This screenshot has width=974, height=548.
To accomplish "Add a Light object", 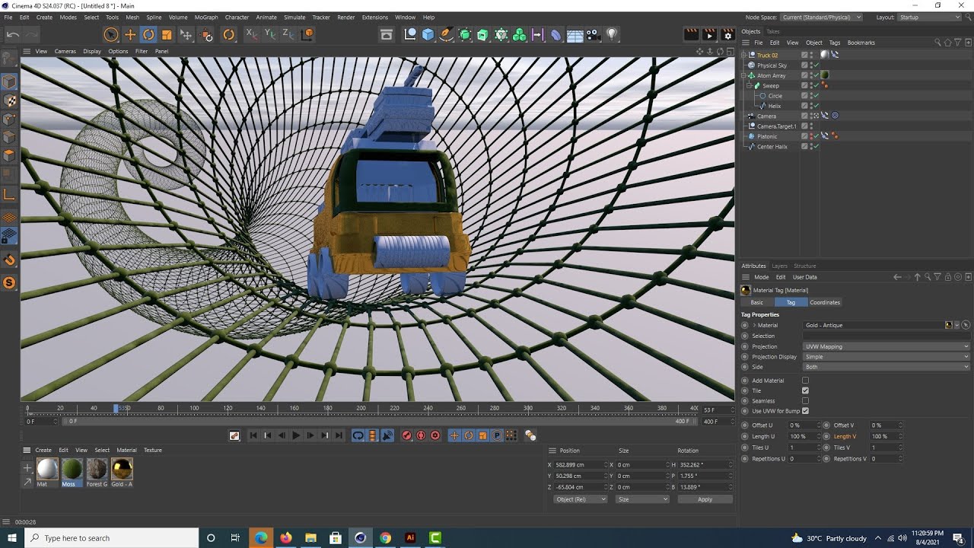I will 612,34.
